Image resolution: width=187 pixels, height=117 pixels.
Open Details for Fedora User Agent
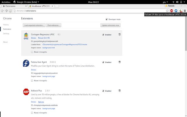point(34,70)
